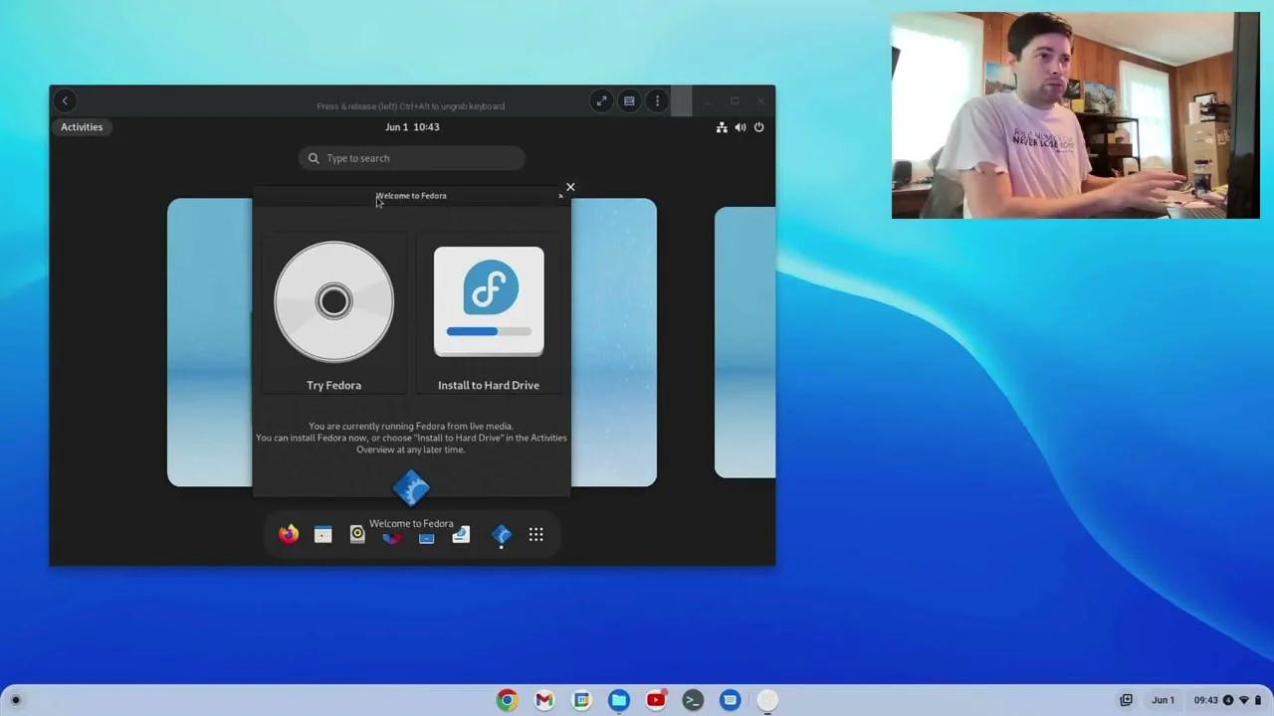Toggle fullscreen on the VM window toolbar
Image resolution: width=1274 pixels, height=716 pixels.
[x=601, y=100]
